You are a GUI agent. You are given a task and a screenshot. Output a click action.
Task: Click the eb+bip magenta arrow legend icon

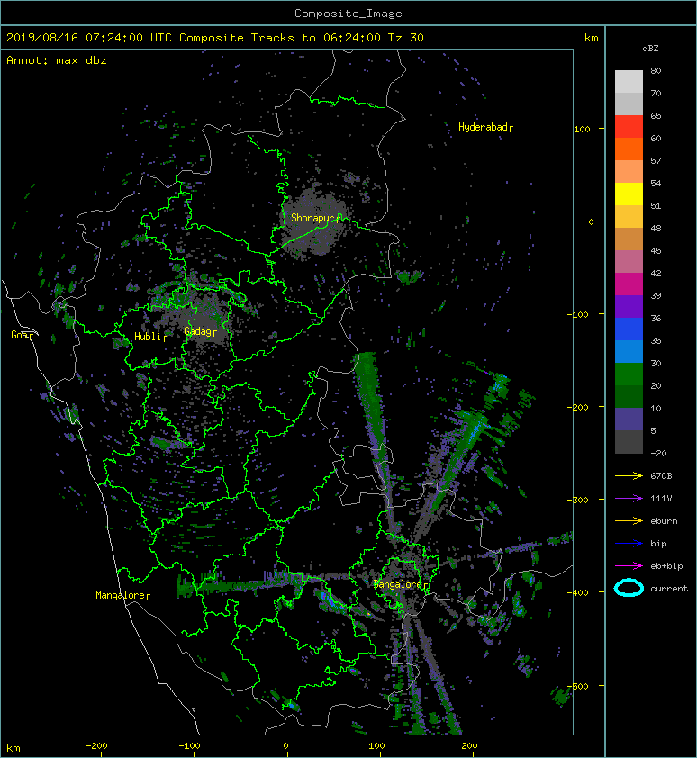pyautogui.click(x=629, y=565)
